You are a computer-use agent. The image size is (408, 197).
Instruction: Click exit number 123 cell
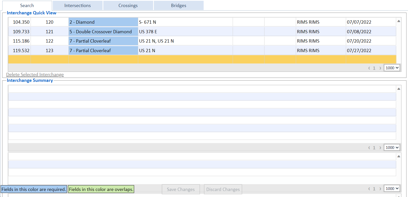(x=50, y=50)
